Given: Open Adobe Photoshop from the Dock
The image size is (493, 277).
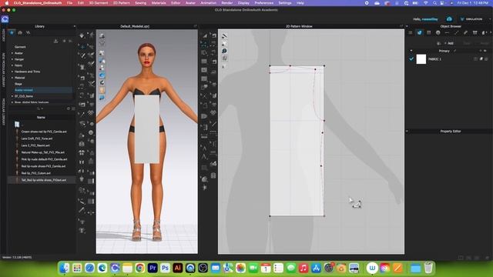Looking at the screenshot, I should click(x=165, y=268).
